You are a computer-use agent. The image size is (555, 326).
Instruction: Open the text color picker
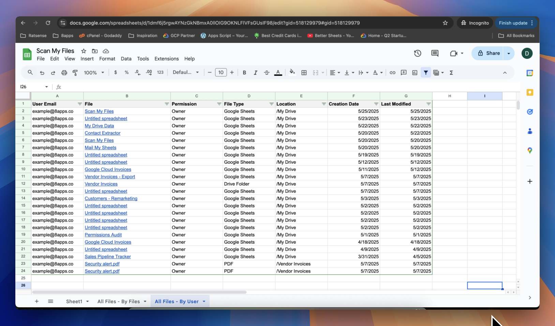(x=278, y=72)
